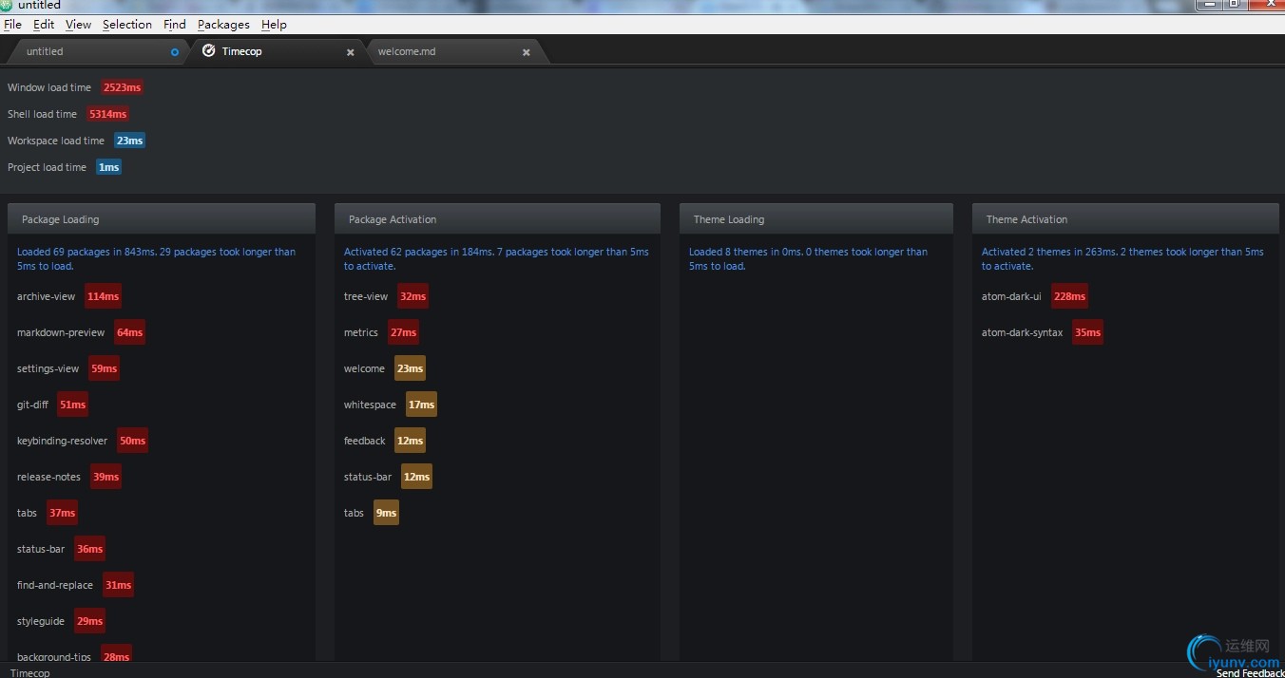Click the keybinding-resolver package entry
1285x678 pixels.
coord(82,441)
